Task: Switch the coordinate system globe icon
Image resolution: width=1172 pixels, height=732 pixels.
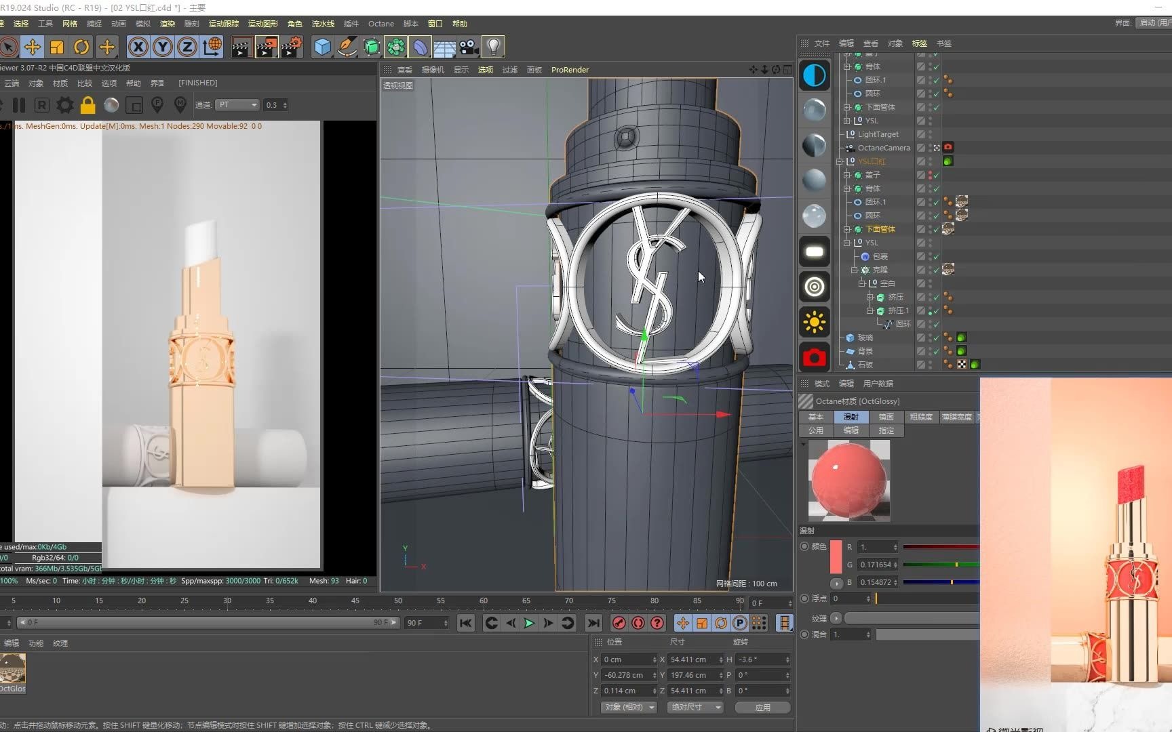Action: click(x=212, y=47)
